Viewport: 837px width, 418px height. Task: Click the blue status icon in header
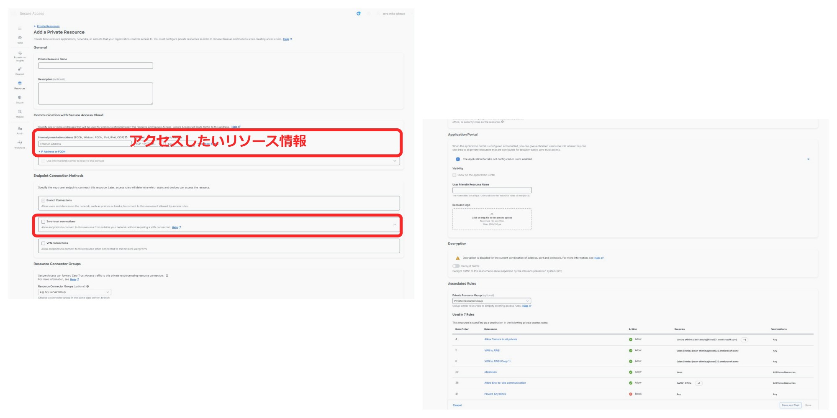[358, 13]
